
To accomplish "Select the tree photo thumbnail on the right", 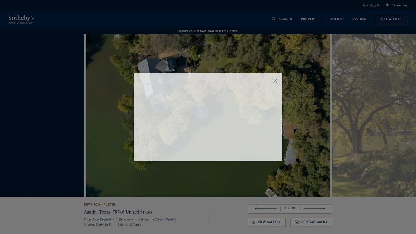I will click(x=374, y=114).
